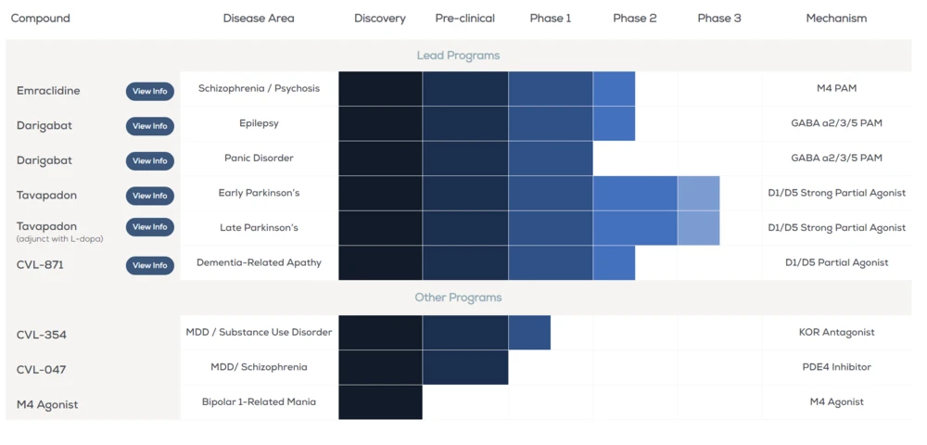Image resolution: width=927 pixels, height=445 pixels.
Task: Click the Discovery bar for Bipolar 1-Related Mania
Action: coord(380,402)
